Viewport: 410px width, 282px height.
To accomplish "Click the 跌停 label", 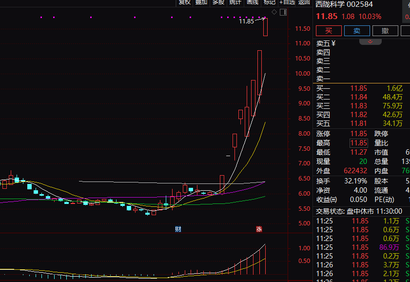I will 381,134.
